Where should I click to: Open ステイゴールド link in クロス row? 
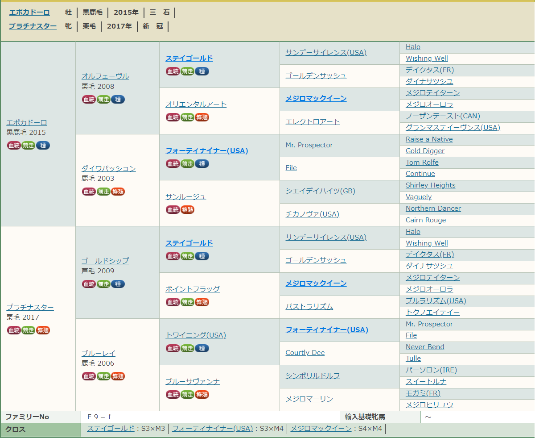coord(111,429)
